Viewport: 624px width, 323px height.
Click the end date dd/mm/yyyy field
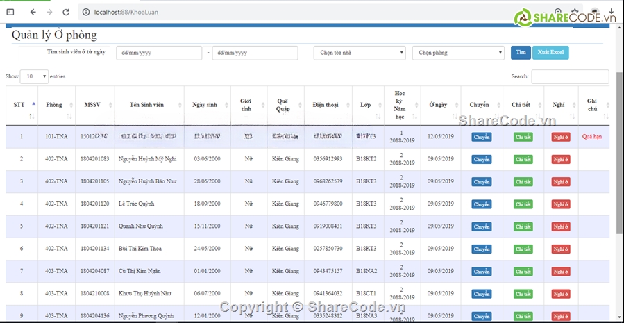pyautogui.click(x=255, y=53)
